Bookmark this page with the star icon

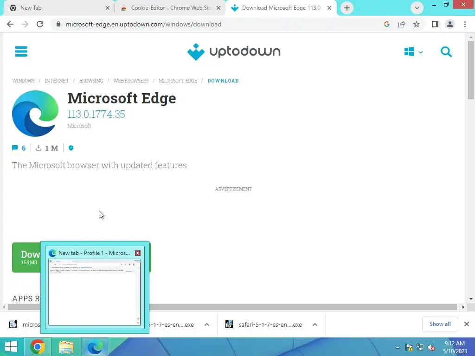417,24
